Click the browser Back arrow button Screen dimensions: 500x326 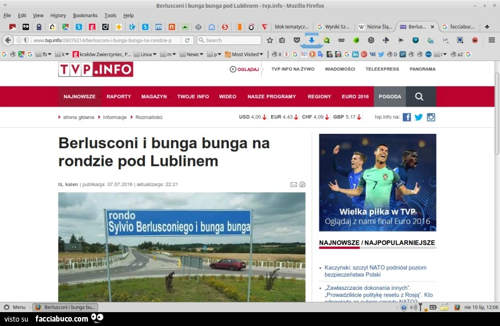tap(8, 40)
